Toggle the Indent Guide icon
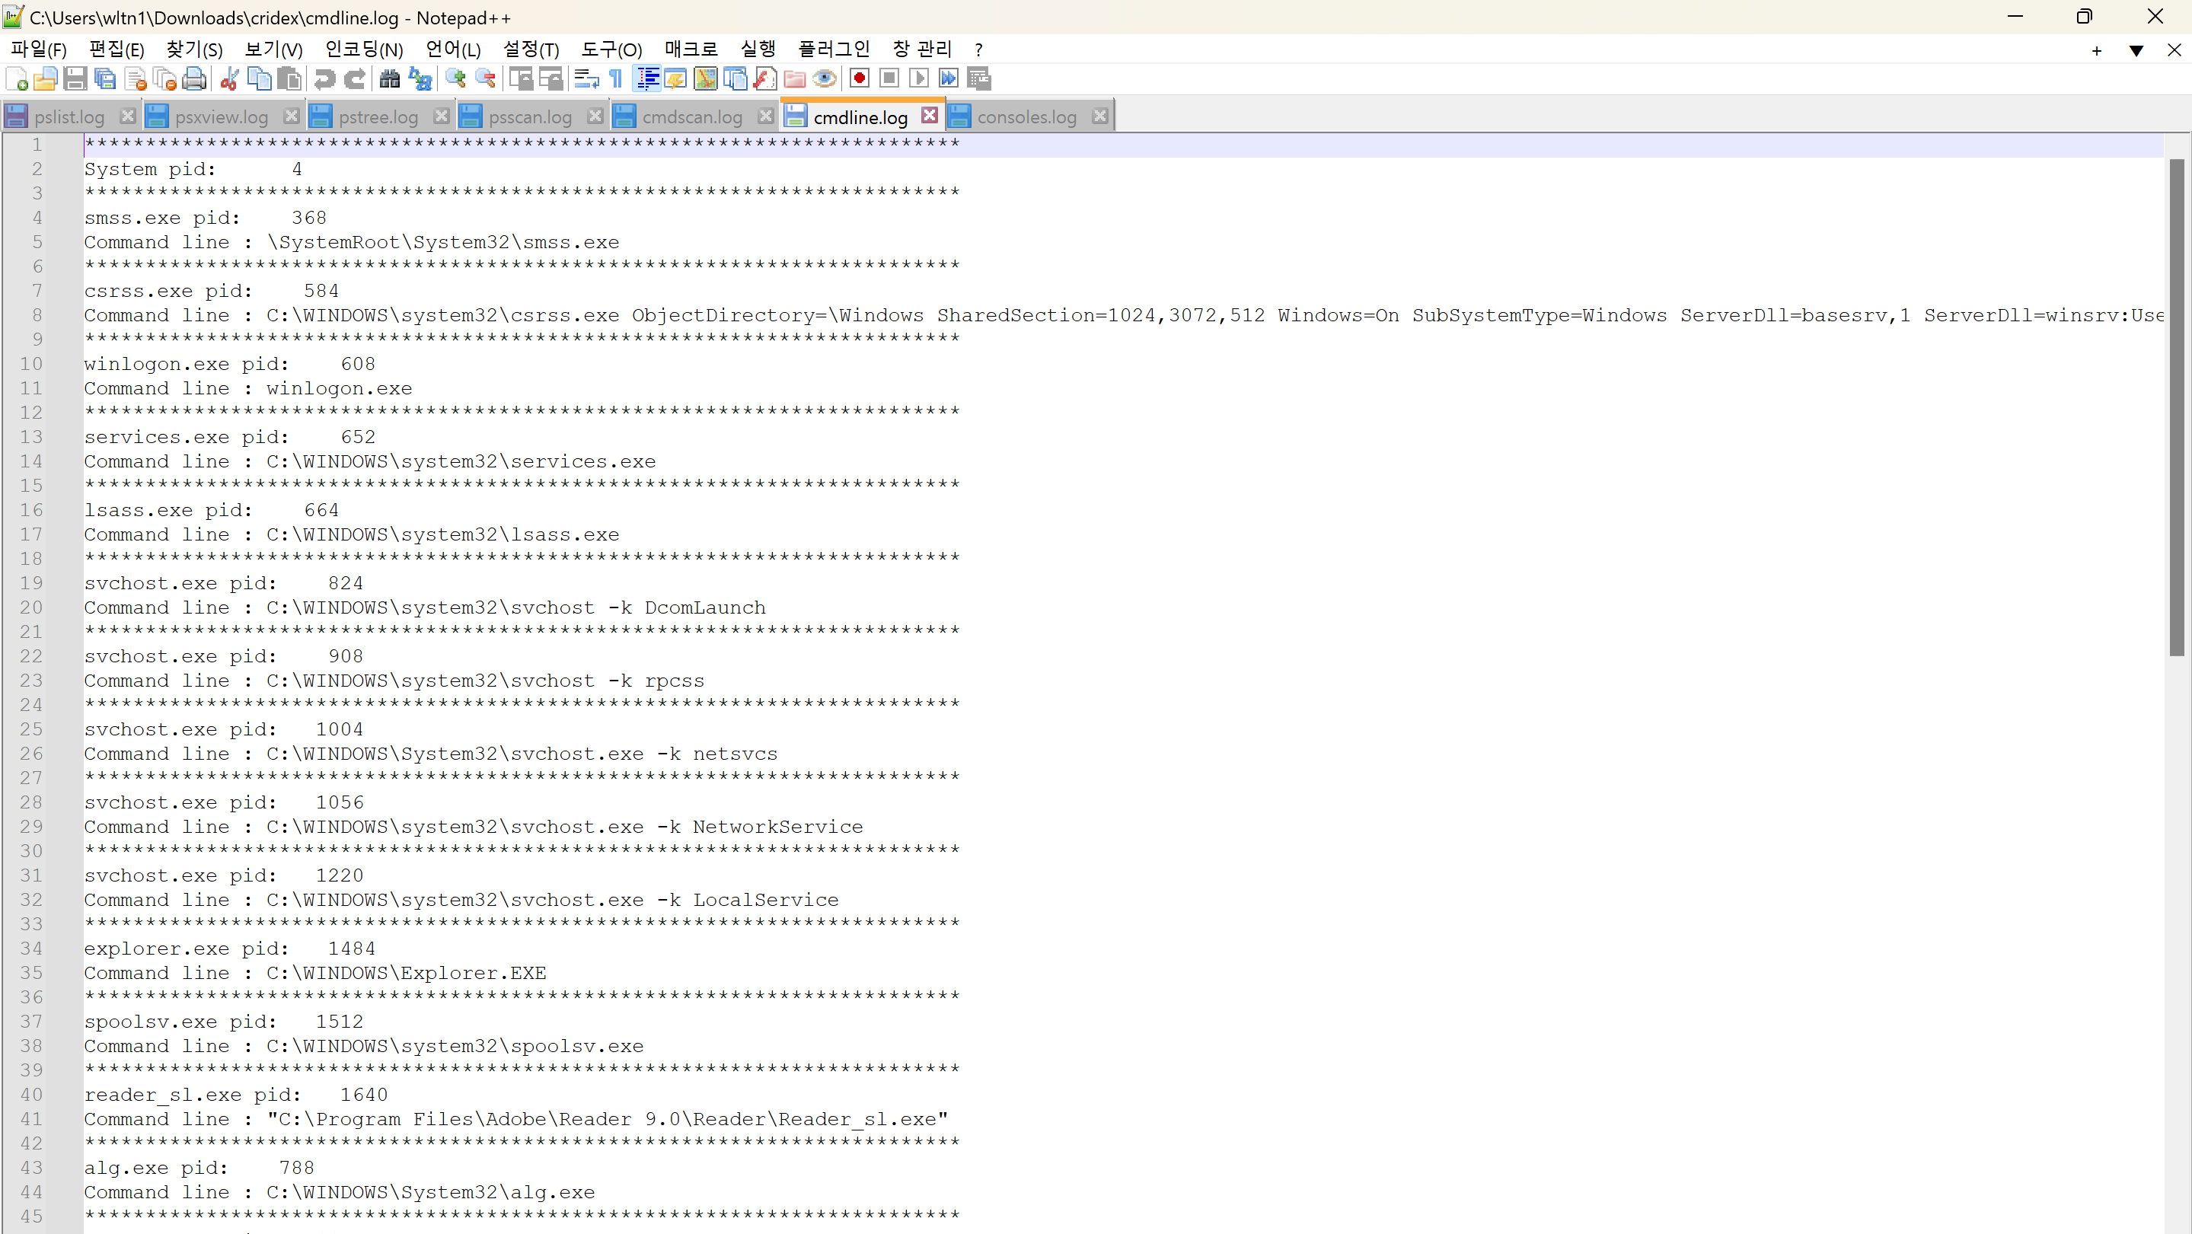 point(648,79)
